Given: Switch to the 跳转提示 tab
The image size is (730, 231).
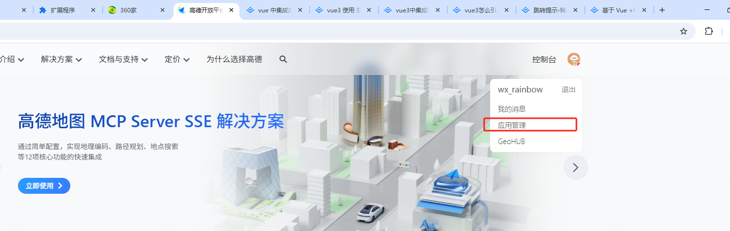Looking at the screenshot, I should [549, 10].
